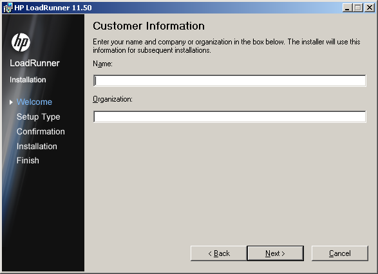378x274 pixels.
Task: Select the Confirmation step
Action: [x=41, y=131]
